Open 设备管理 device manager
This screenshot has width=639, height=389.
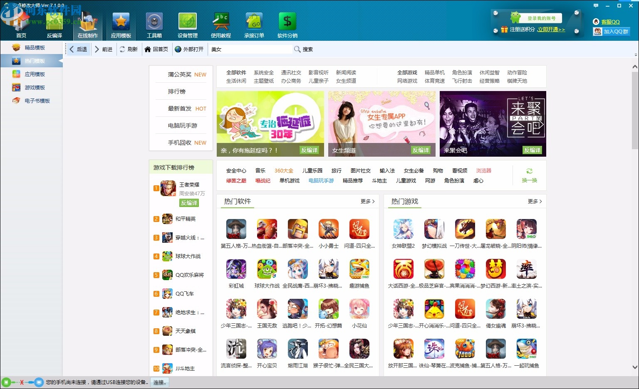[188, 23]
